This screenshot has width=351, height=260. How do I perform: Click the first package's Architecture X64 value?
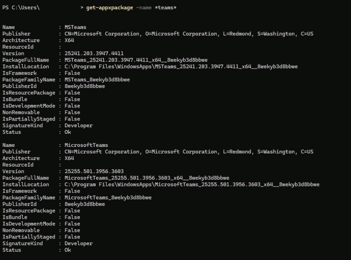69,40
